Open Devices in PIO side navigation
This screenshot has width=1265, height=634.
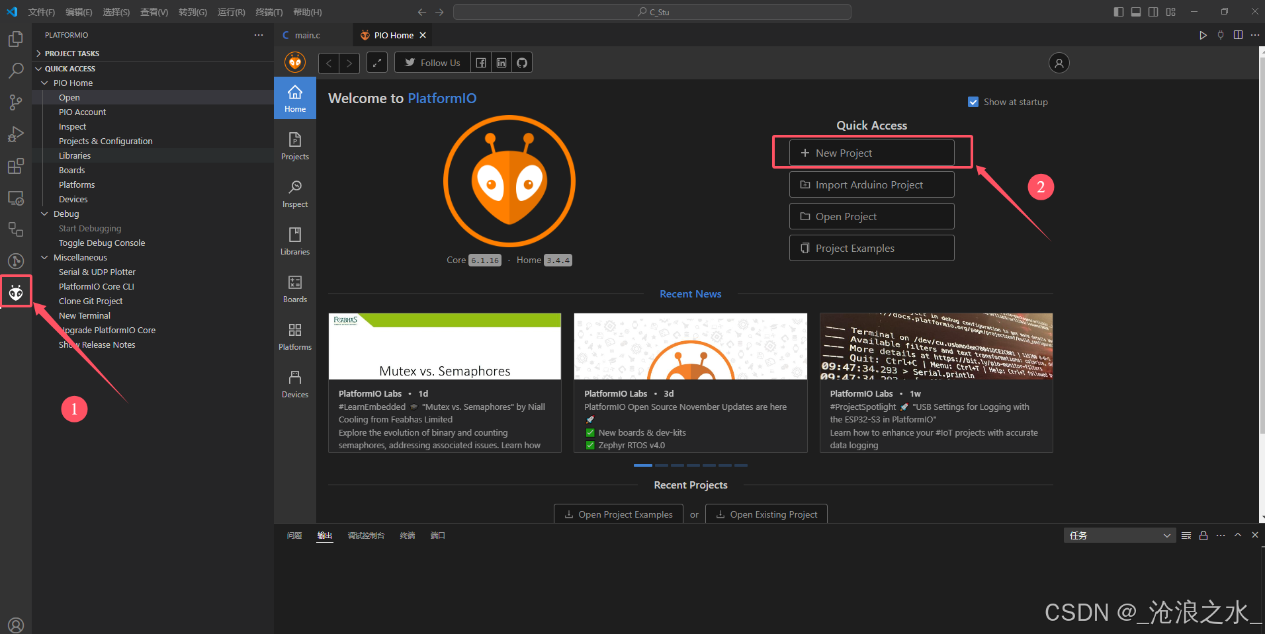click(295, 384)
